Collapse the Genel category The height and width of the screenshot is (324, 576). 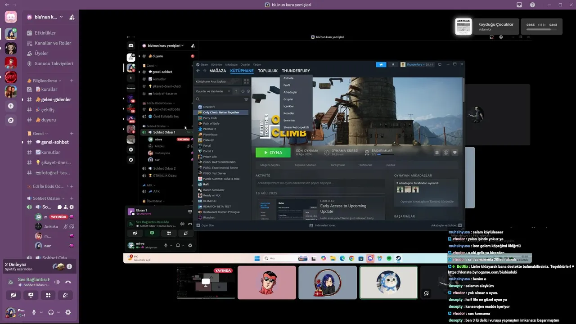[x=37, y=134]
